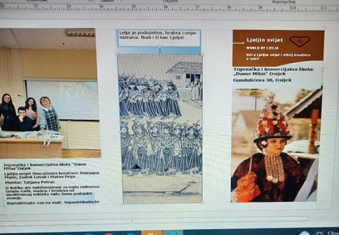Click inside the 'Budi i ti kao Ljelja' text box
The image size is (339, 235).
point(159,38)
